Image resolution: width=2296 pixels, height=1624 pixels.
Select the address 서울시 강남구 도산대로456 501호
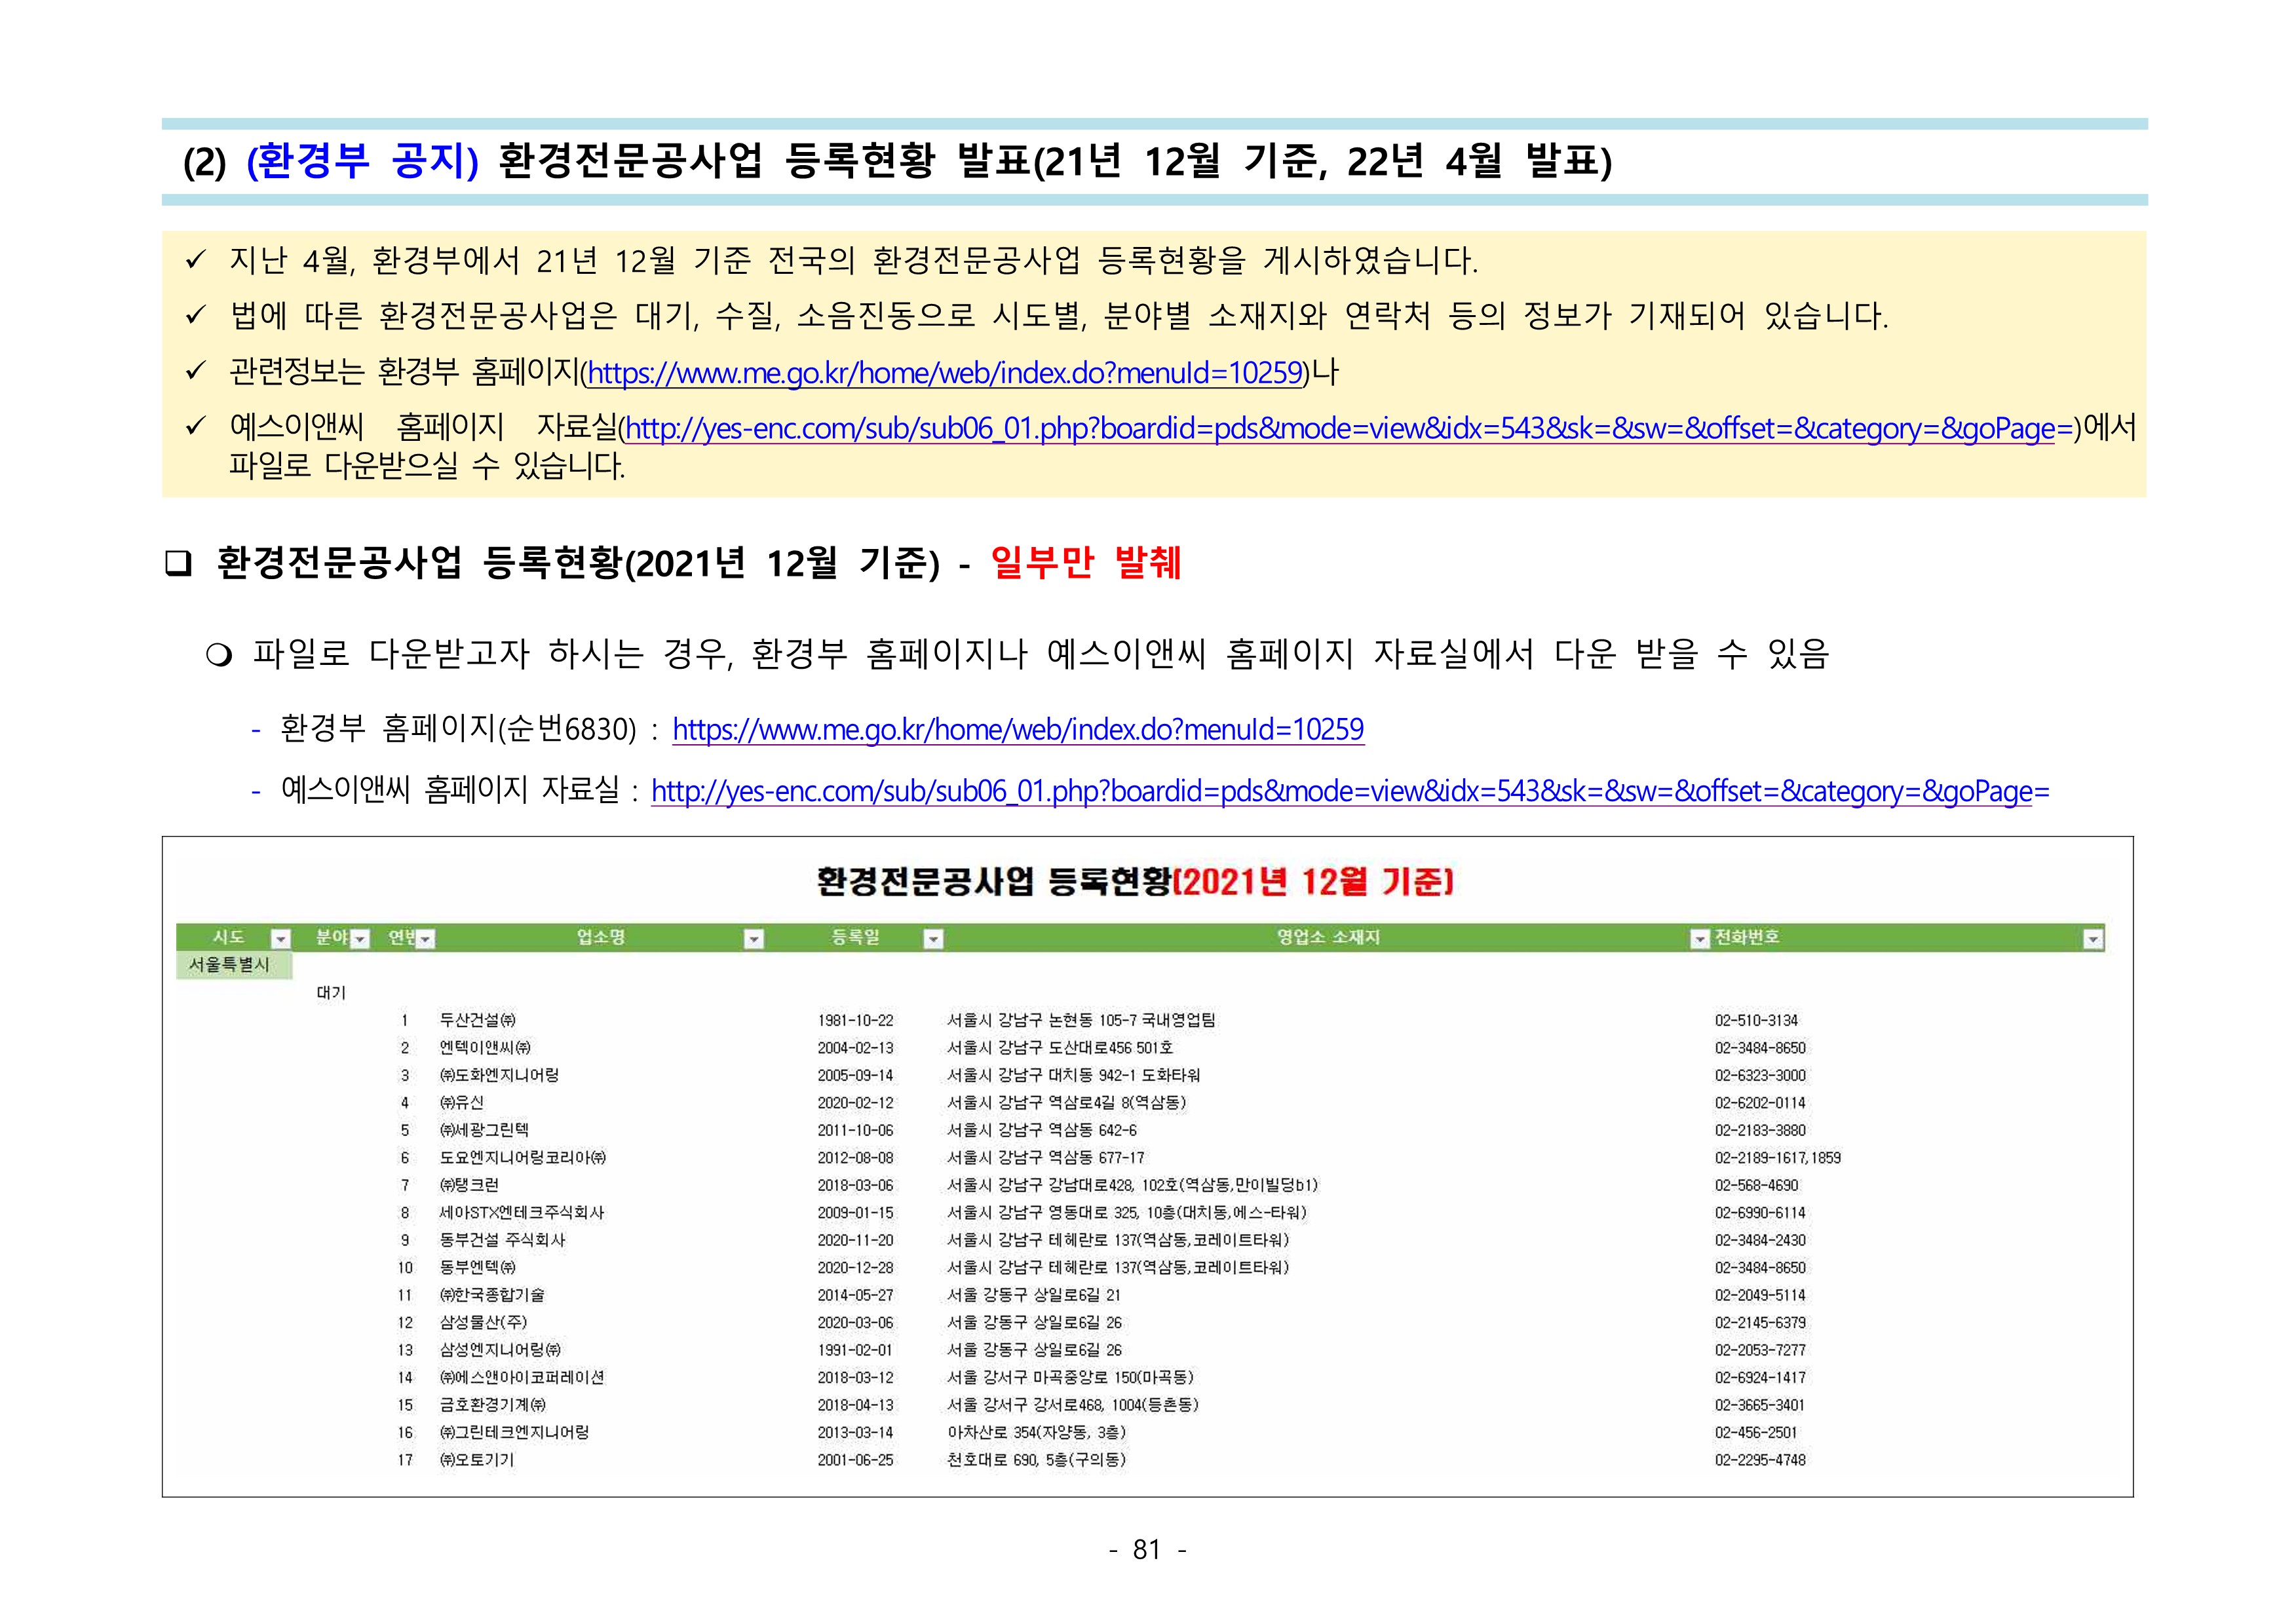[x=1060, y=1048]
